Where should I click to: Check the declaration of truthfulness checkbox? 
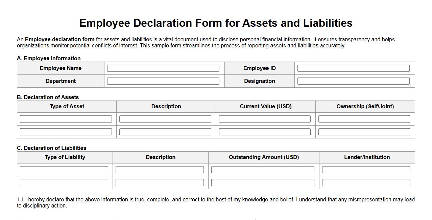click(x=20, y=199)
